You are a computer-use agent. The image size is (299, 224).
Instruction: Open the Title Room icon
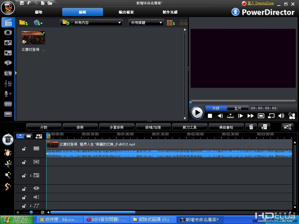point(8,63)
